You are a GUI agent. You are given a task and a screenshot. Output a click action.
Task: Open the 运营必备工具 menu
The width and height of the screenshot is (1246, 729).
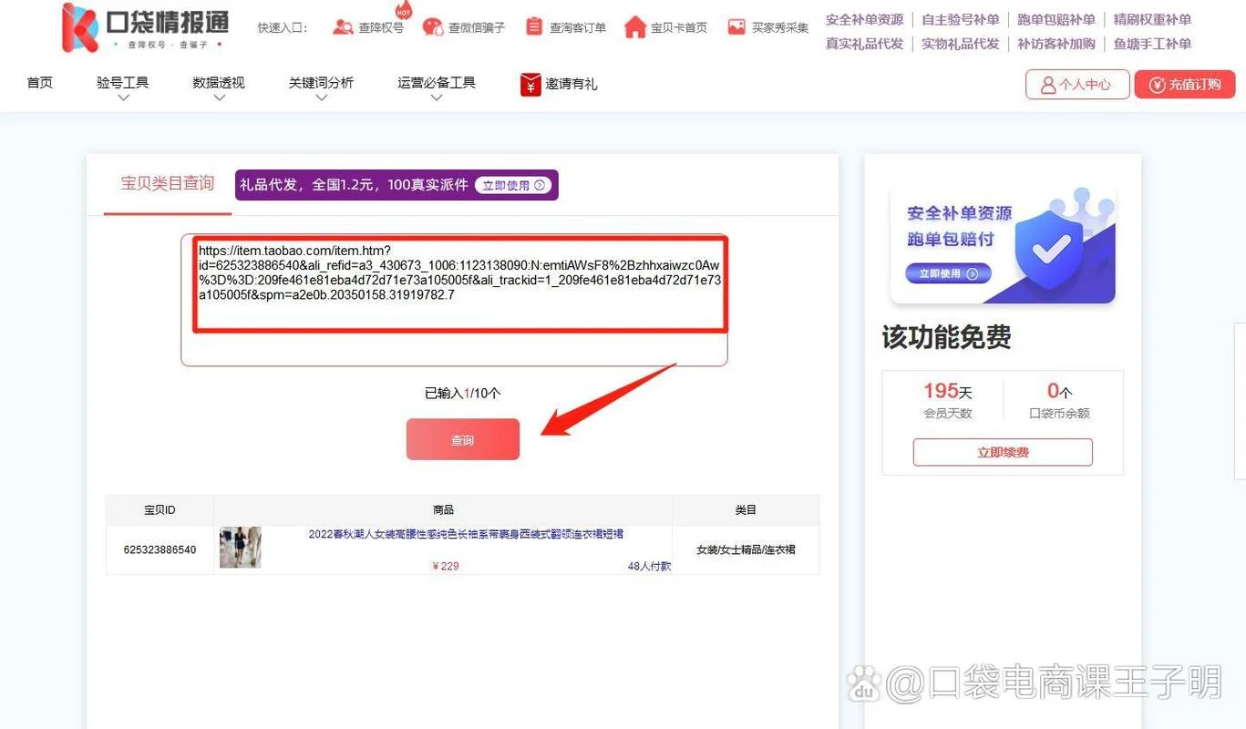pos(437,83)
